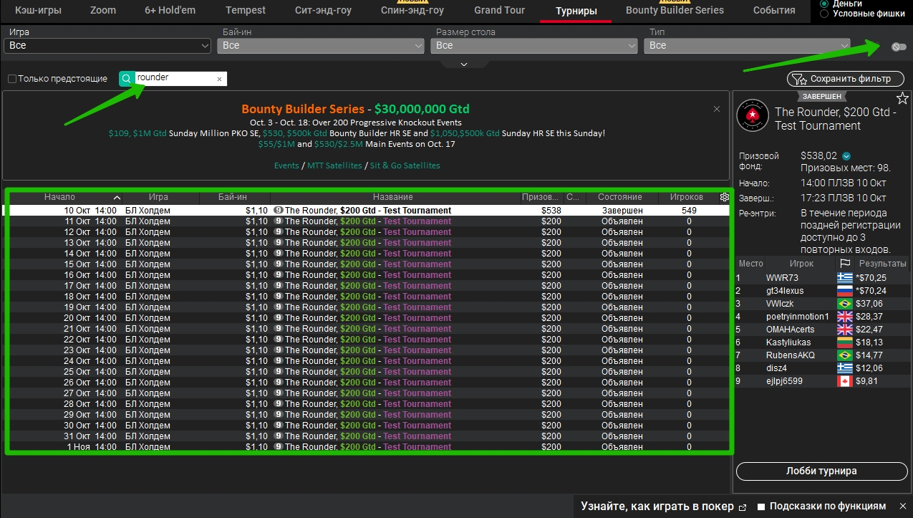Click player gt34lexus in results
The width and height of the screenshot is (913, 518).
(785, 291)
